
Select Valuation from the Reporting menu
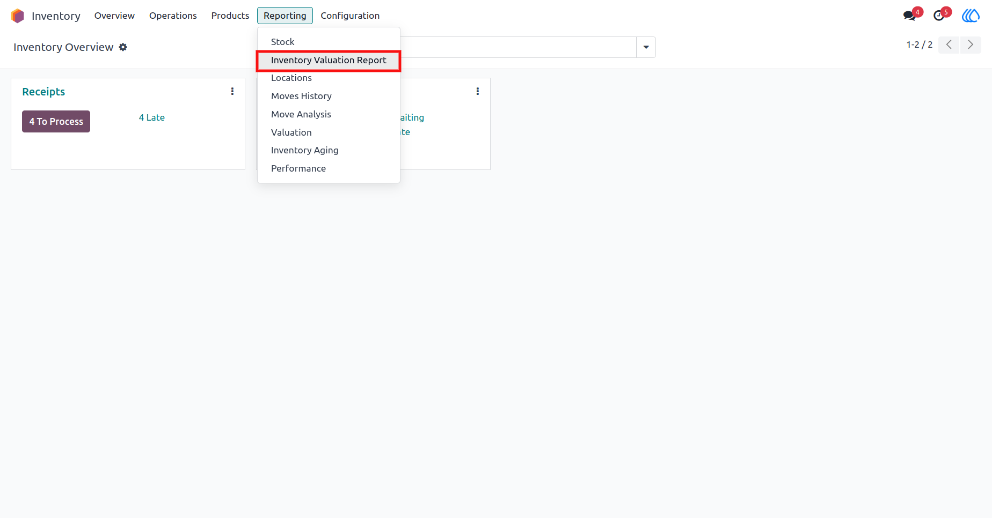[x=329, y=132]
